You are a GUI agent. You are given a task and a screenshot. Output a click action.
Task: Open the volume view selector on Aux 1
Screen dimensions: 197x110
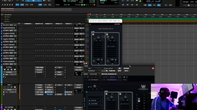(10, 90)
